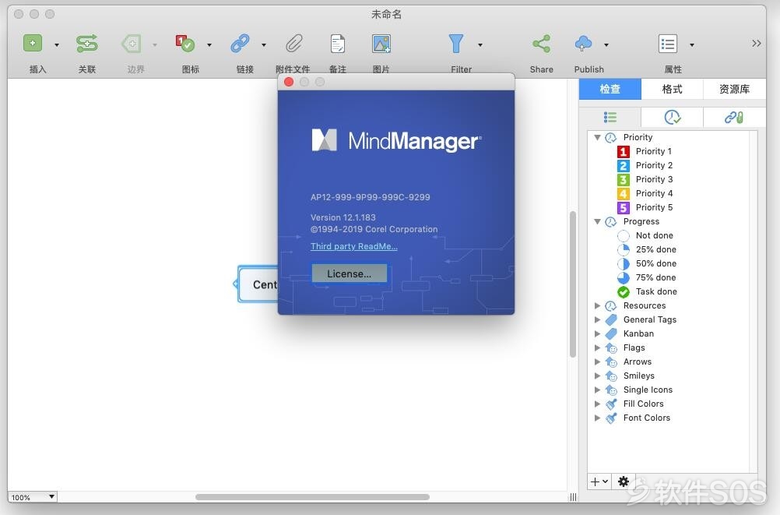
Task: Collapse the Priority group
Action: click(597, 137)
